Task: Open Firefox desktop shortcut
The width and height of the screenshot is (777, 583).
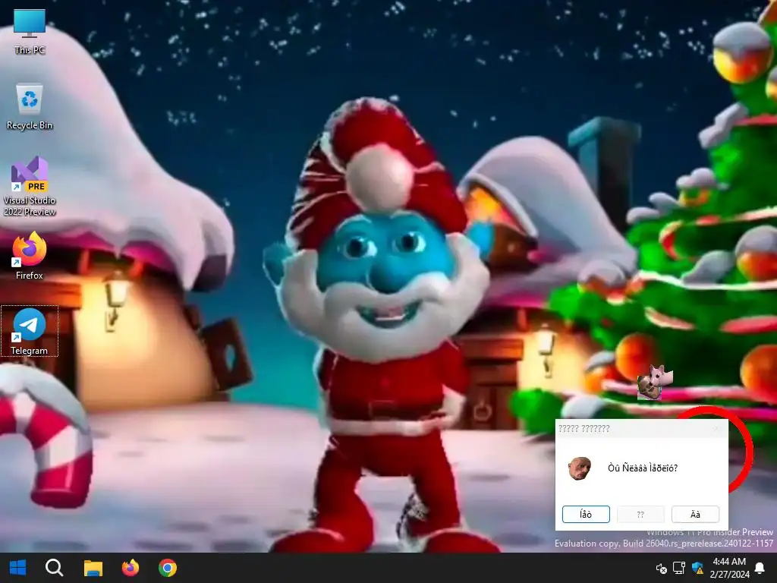Action: pyautogui.click(x=30, y=257)
